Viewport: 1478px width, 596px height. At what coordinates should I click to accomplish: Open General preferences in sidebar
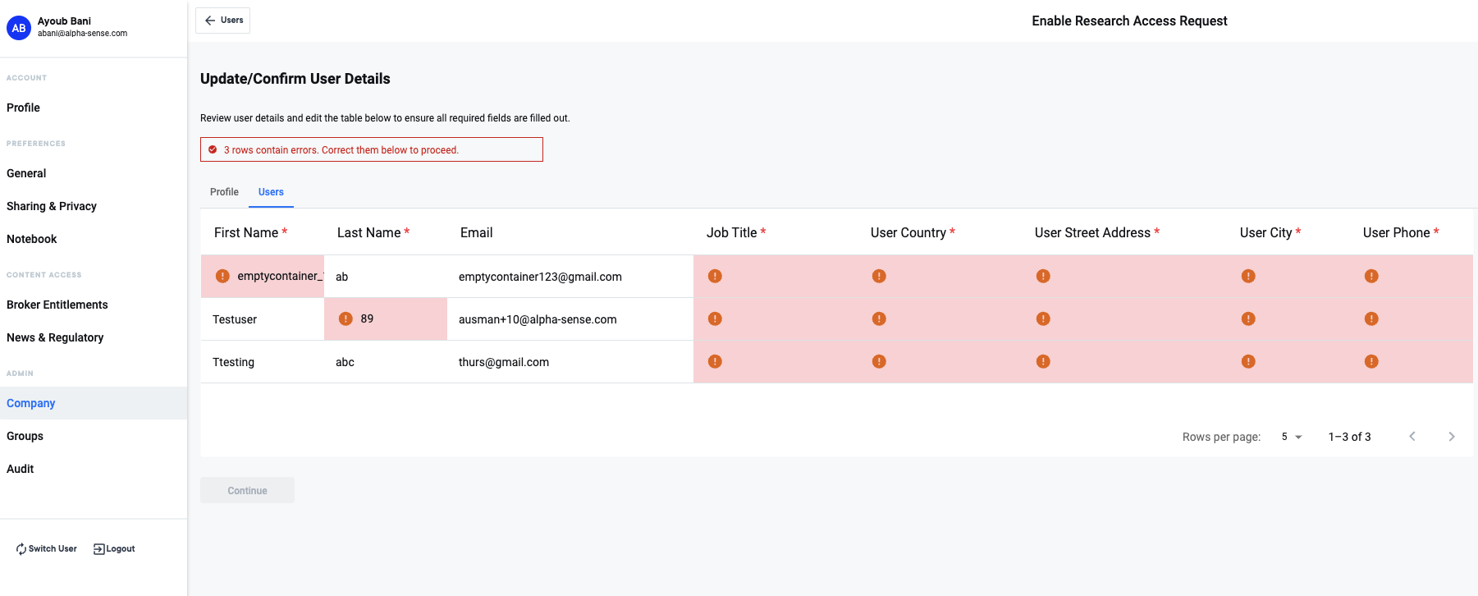(94, 173)
